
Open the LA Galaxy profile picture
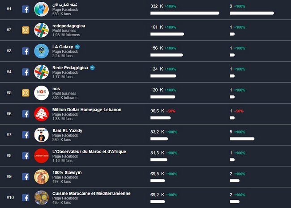(42, 51)
